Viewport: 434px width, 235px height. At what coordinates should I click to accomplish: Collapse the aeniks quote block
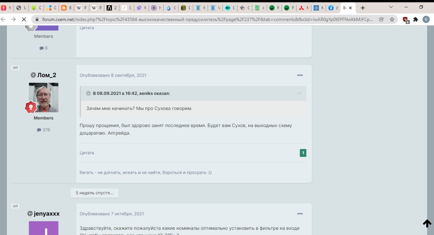(88, 93)
